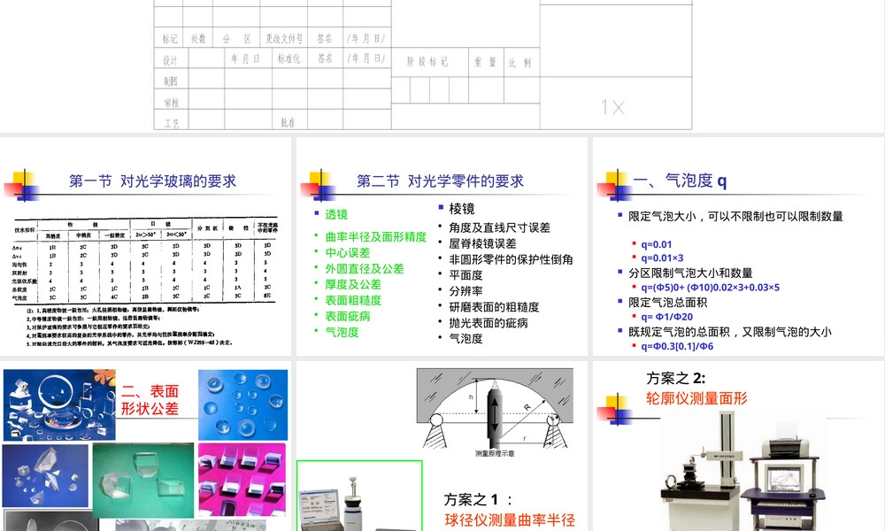
Task: Click the bullet 角度及直线尺寸误差
Action: (x=499, y=227)
